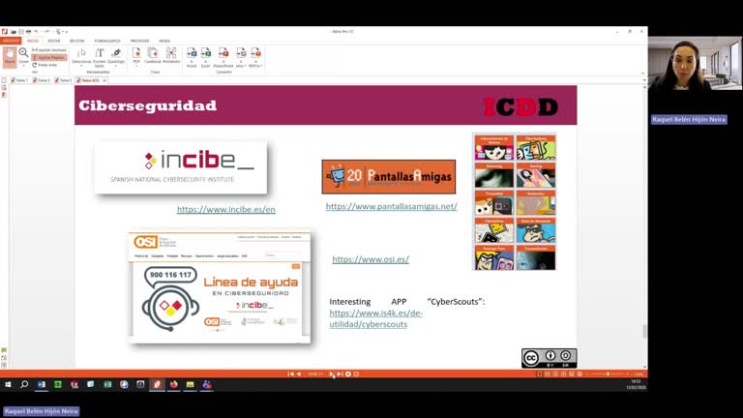Click the incibe logo image

[x=181, y=167]
